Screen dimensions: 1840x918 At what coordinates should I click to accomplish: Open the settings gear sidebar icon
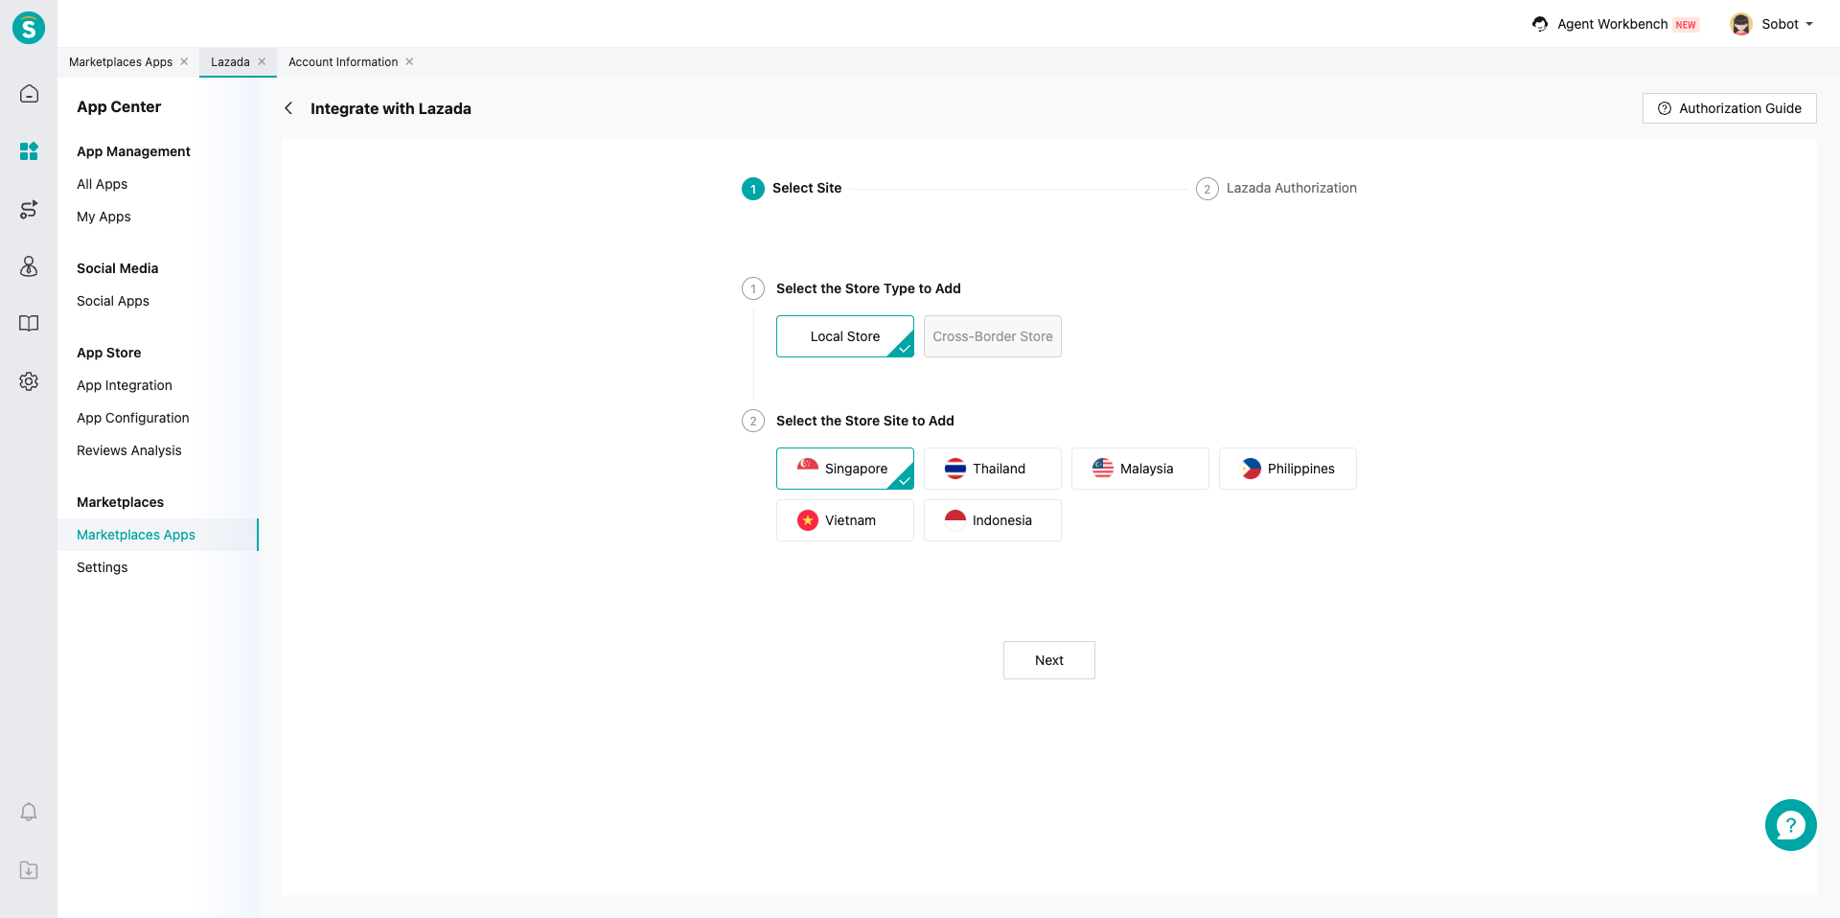pyautogui.click(x=29, y=381)
